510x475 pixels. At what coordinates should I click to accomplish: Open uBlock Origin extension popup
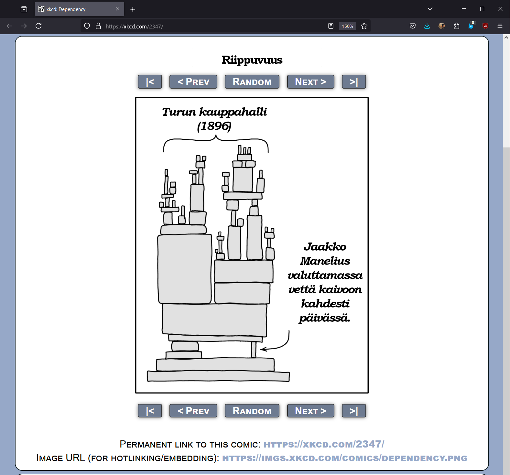[x=485, y=26]
